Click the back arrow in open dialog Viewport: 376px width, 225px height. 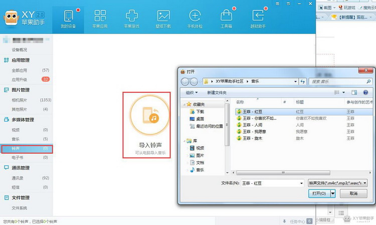185,82
